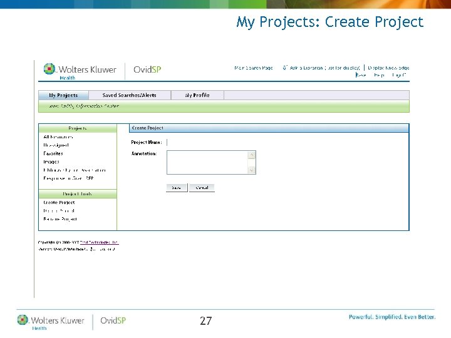Click the Wolters Kluwer Health logo in header
The height and width of the screenshot is (338, 451).
click(x=80, y=71)
